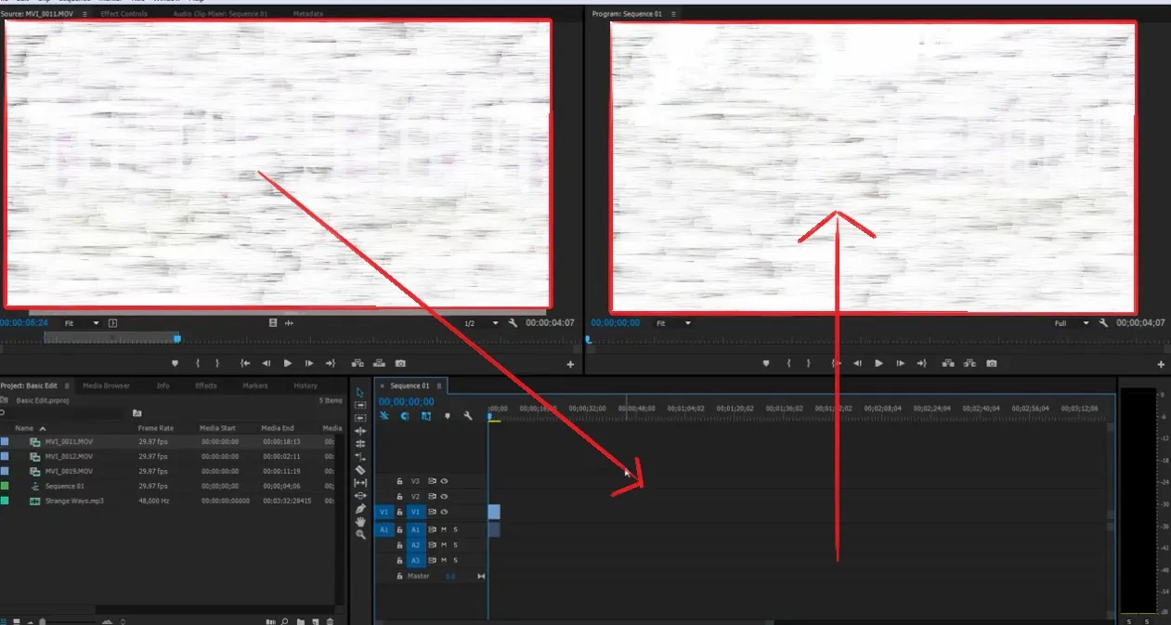Click Lift button in Program monitor
This screenshot has height=625, width=1171.
pos(949,363)
